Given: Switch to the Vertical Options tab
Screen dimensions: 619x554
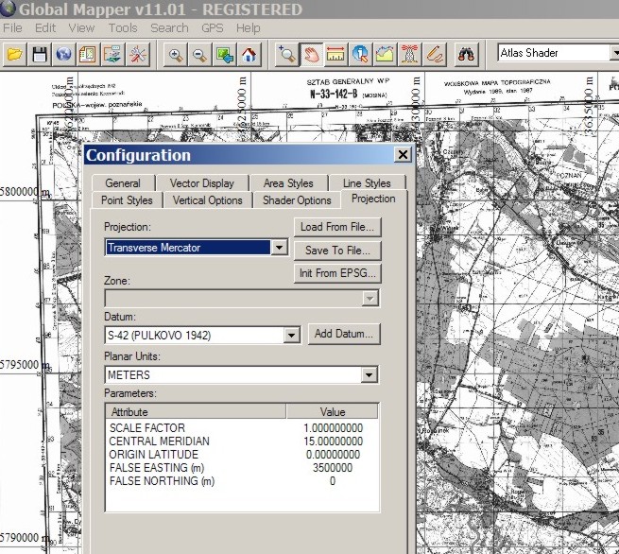Looking at the screenshot, I should coord(208,200).
